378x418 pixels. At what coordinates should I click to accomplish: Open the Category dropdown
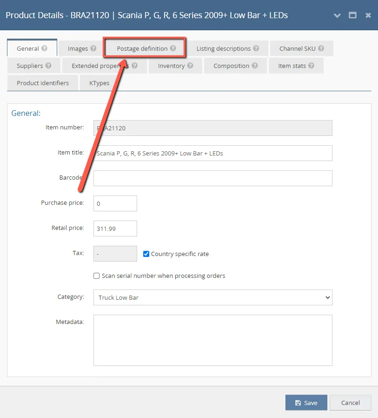pyautogui.click(x=212, y=297)
